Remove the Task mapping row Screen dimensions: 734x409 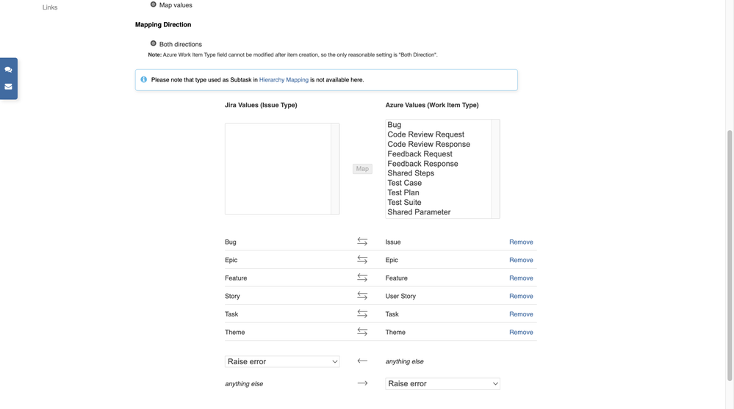click(521, 314)
